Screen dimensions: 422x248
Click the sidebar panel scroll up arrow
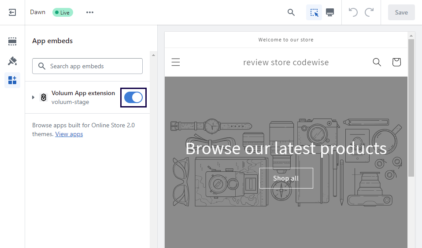pyautogui.click(x=153, y=55)
